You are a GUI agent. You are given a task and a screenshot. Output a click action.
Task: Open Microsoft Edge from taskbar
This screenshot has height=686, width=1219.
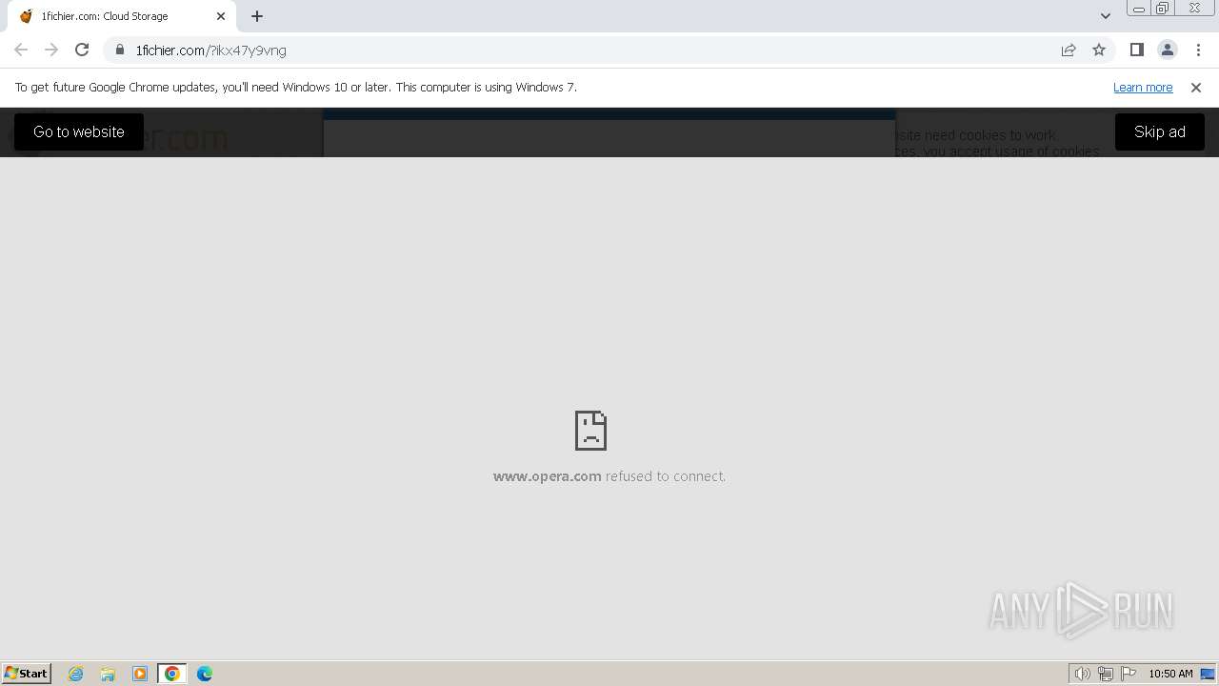205,674
